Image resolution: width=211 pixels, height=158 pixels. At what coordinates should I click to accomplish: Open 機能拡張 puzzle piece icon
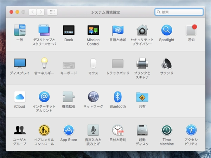click(x=69, y=97)
